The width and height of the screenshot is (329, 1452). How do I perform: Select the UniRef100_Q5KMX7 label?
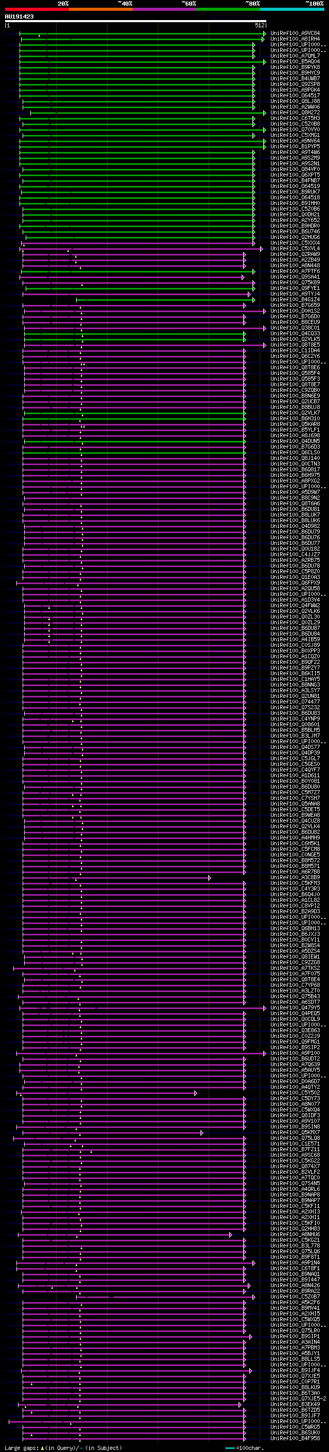pos(295,1132)
